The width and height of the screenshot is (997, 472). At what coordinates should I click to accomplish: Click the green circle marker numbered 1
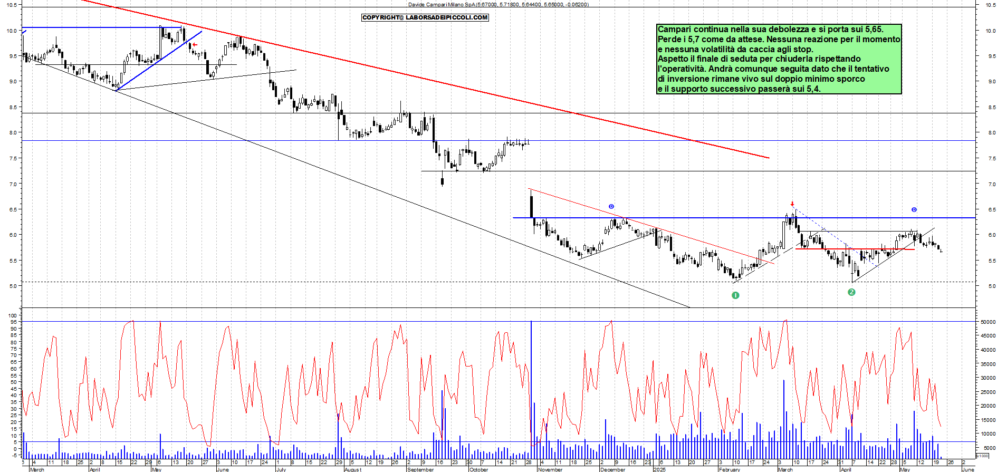point(735,295)
